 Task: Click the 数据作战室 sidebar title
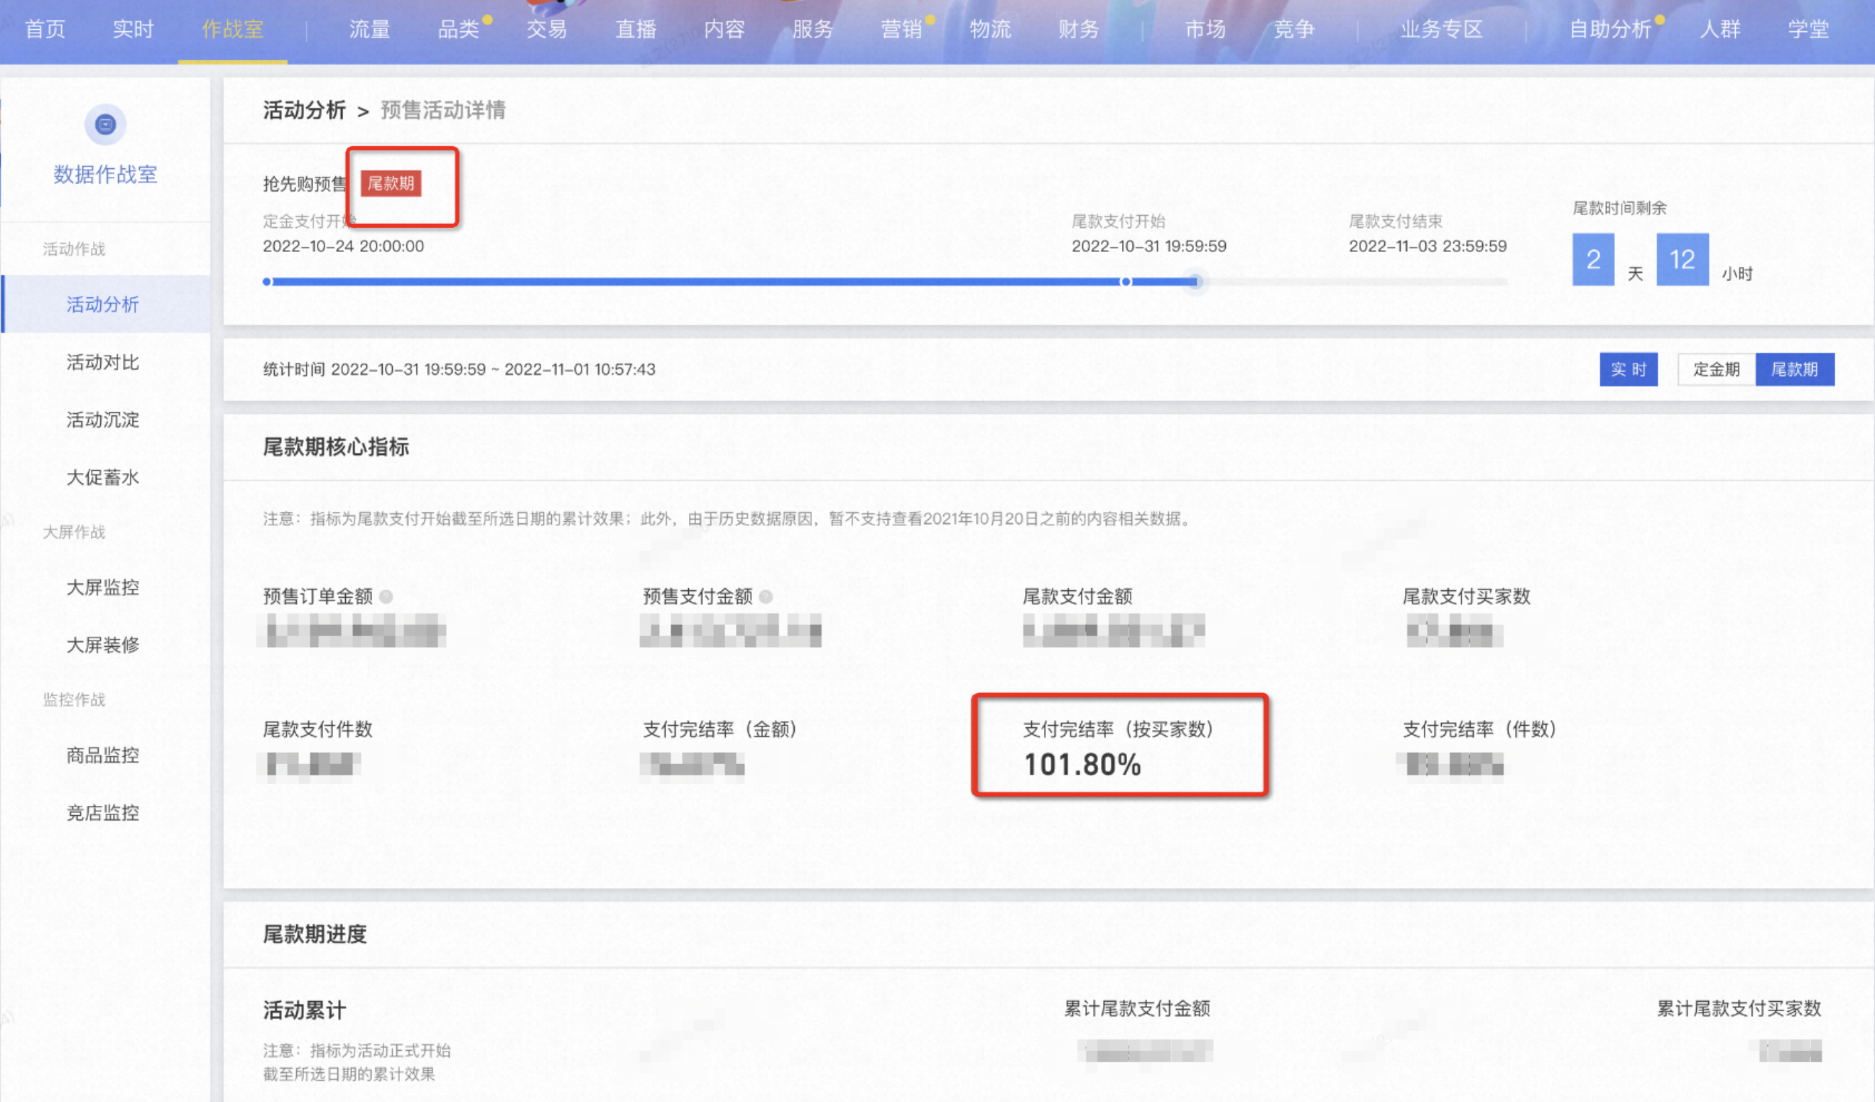(x=105, y=174)
